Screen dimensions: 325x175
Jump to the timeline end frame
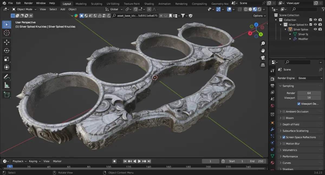pos(149,161)
